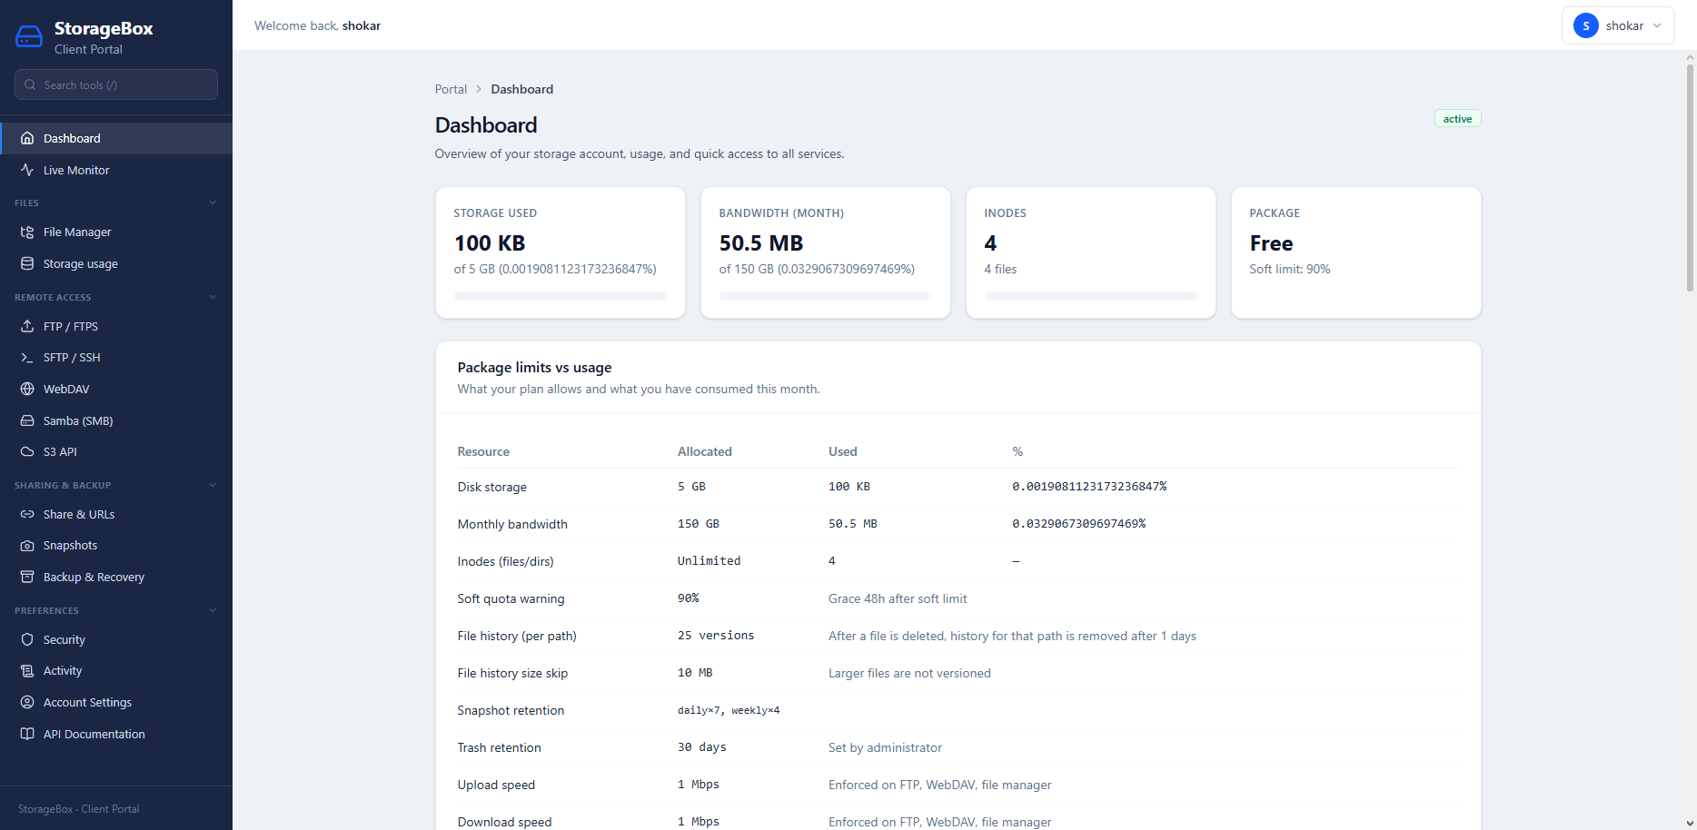This screenshot has height=830, width=1697.
Task: Click the Portal breadcrumb link
Action: pyautogui.click(x=451, y=89)
